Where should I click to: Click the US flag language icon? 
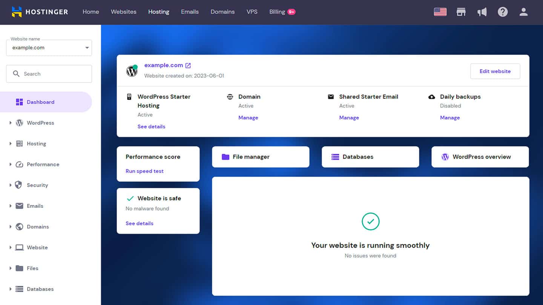pyautogui.click(x=440, y=12)
